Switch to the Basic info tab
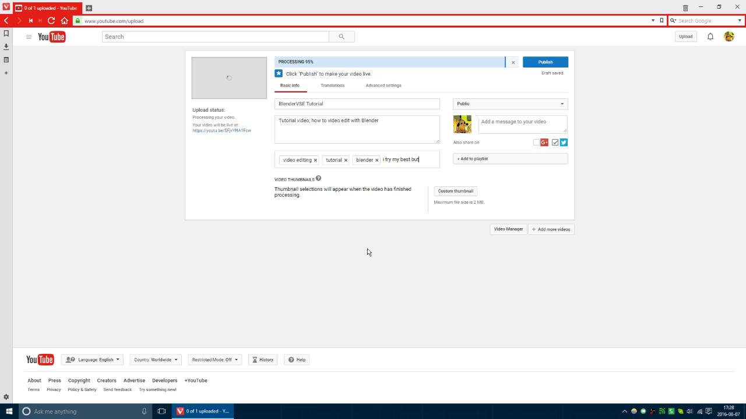746x419 pixels. [290, 86]
